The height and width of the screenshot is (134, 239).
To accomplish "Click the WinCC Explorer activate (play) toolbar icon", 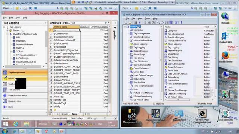I will [140, 22].
